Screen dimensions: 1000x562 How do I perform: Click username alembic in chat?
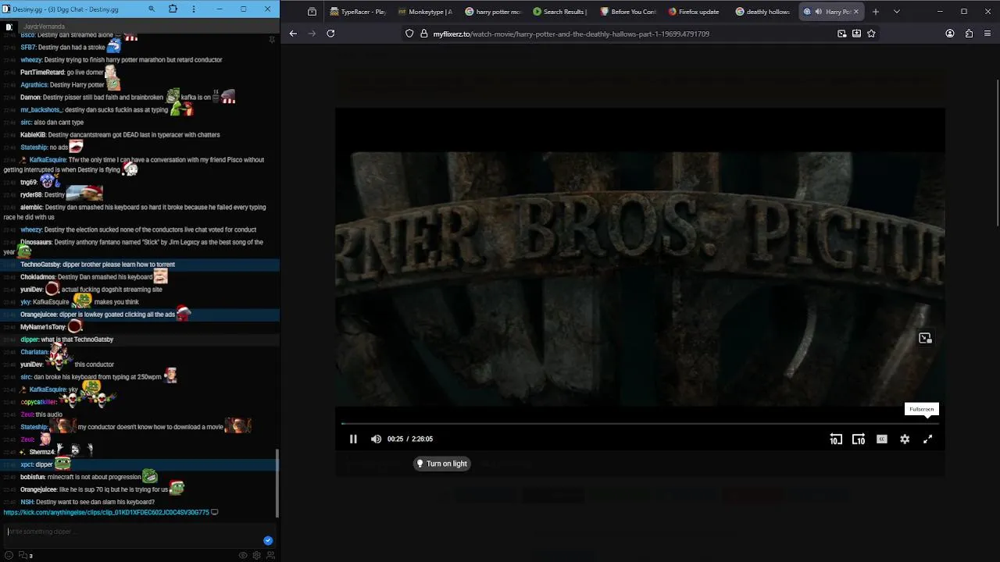(31, 208)
